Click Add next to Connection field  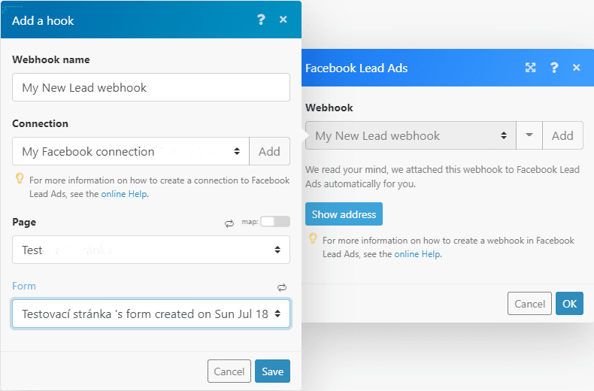tap(269, 151)
